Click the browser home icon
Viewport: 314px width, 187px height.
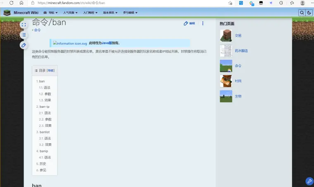click(x=21, y=3)
